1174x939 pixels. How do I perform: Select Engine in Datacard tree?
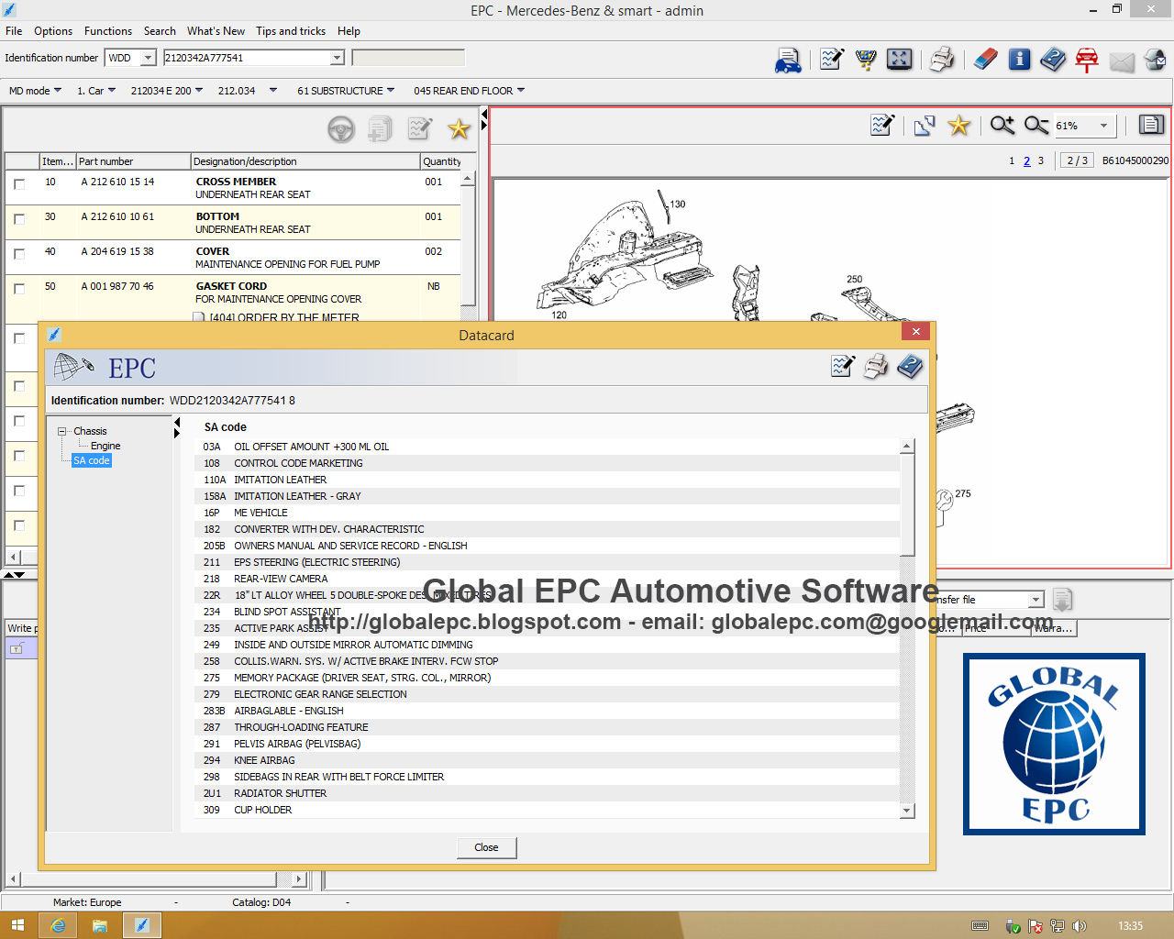point(105,446)
